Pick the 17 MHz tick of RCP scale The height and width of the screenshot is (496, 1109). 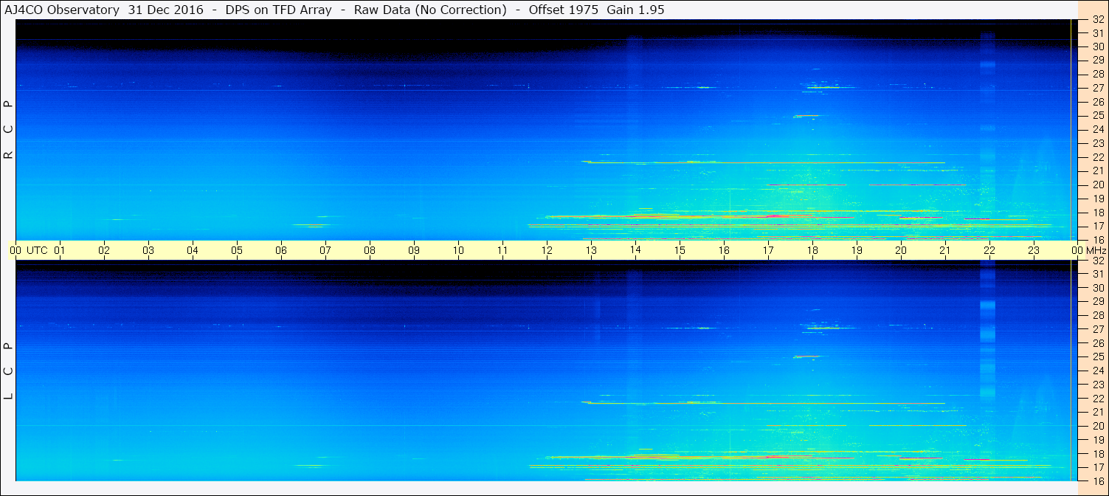pyautogui.click(x=1098, y=226)
